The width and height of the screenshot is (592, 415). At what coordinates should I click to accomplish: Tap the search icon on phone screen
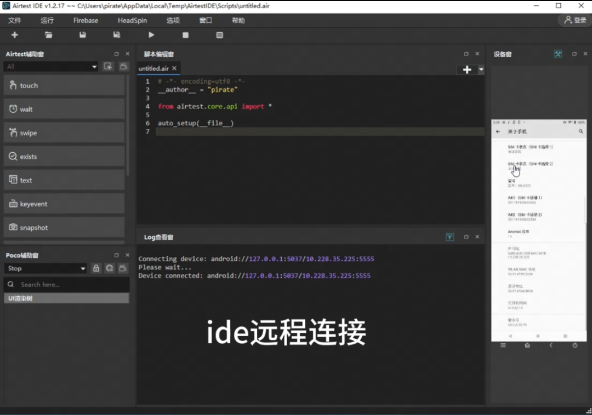[580, 131]
